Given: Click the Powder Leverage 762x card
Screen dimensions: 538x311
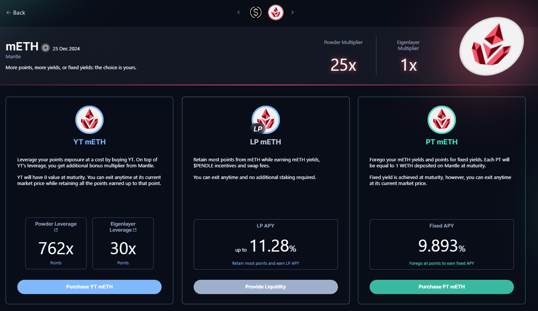Looking at the screenshot, I should click(x=56, y=243).
